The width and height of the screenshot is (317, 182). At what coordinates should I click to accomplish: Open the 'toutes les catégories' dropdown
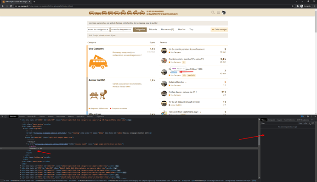coord(98,29)
